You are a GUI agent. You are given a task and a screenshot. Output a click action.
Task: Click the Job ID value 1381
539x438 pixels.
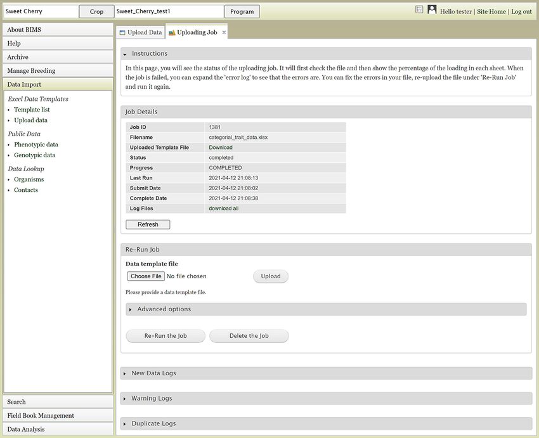tap(214, 127)
